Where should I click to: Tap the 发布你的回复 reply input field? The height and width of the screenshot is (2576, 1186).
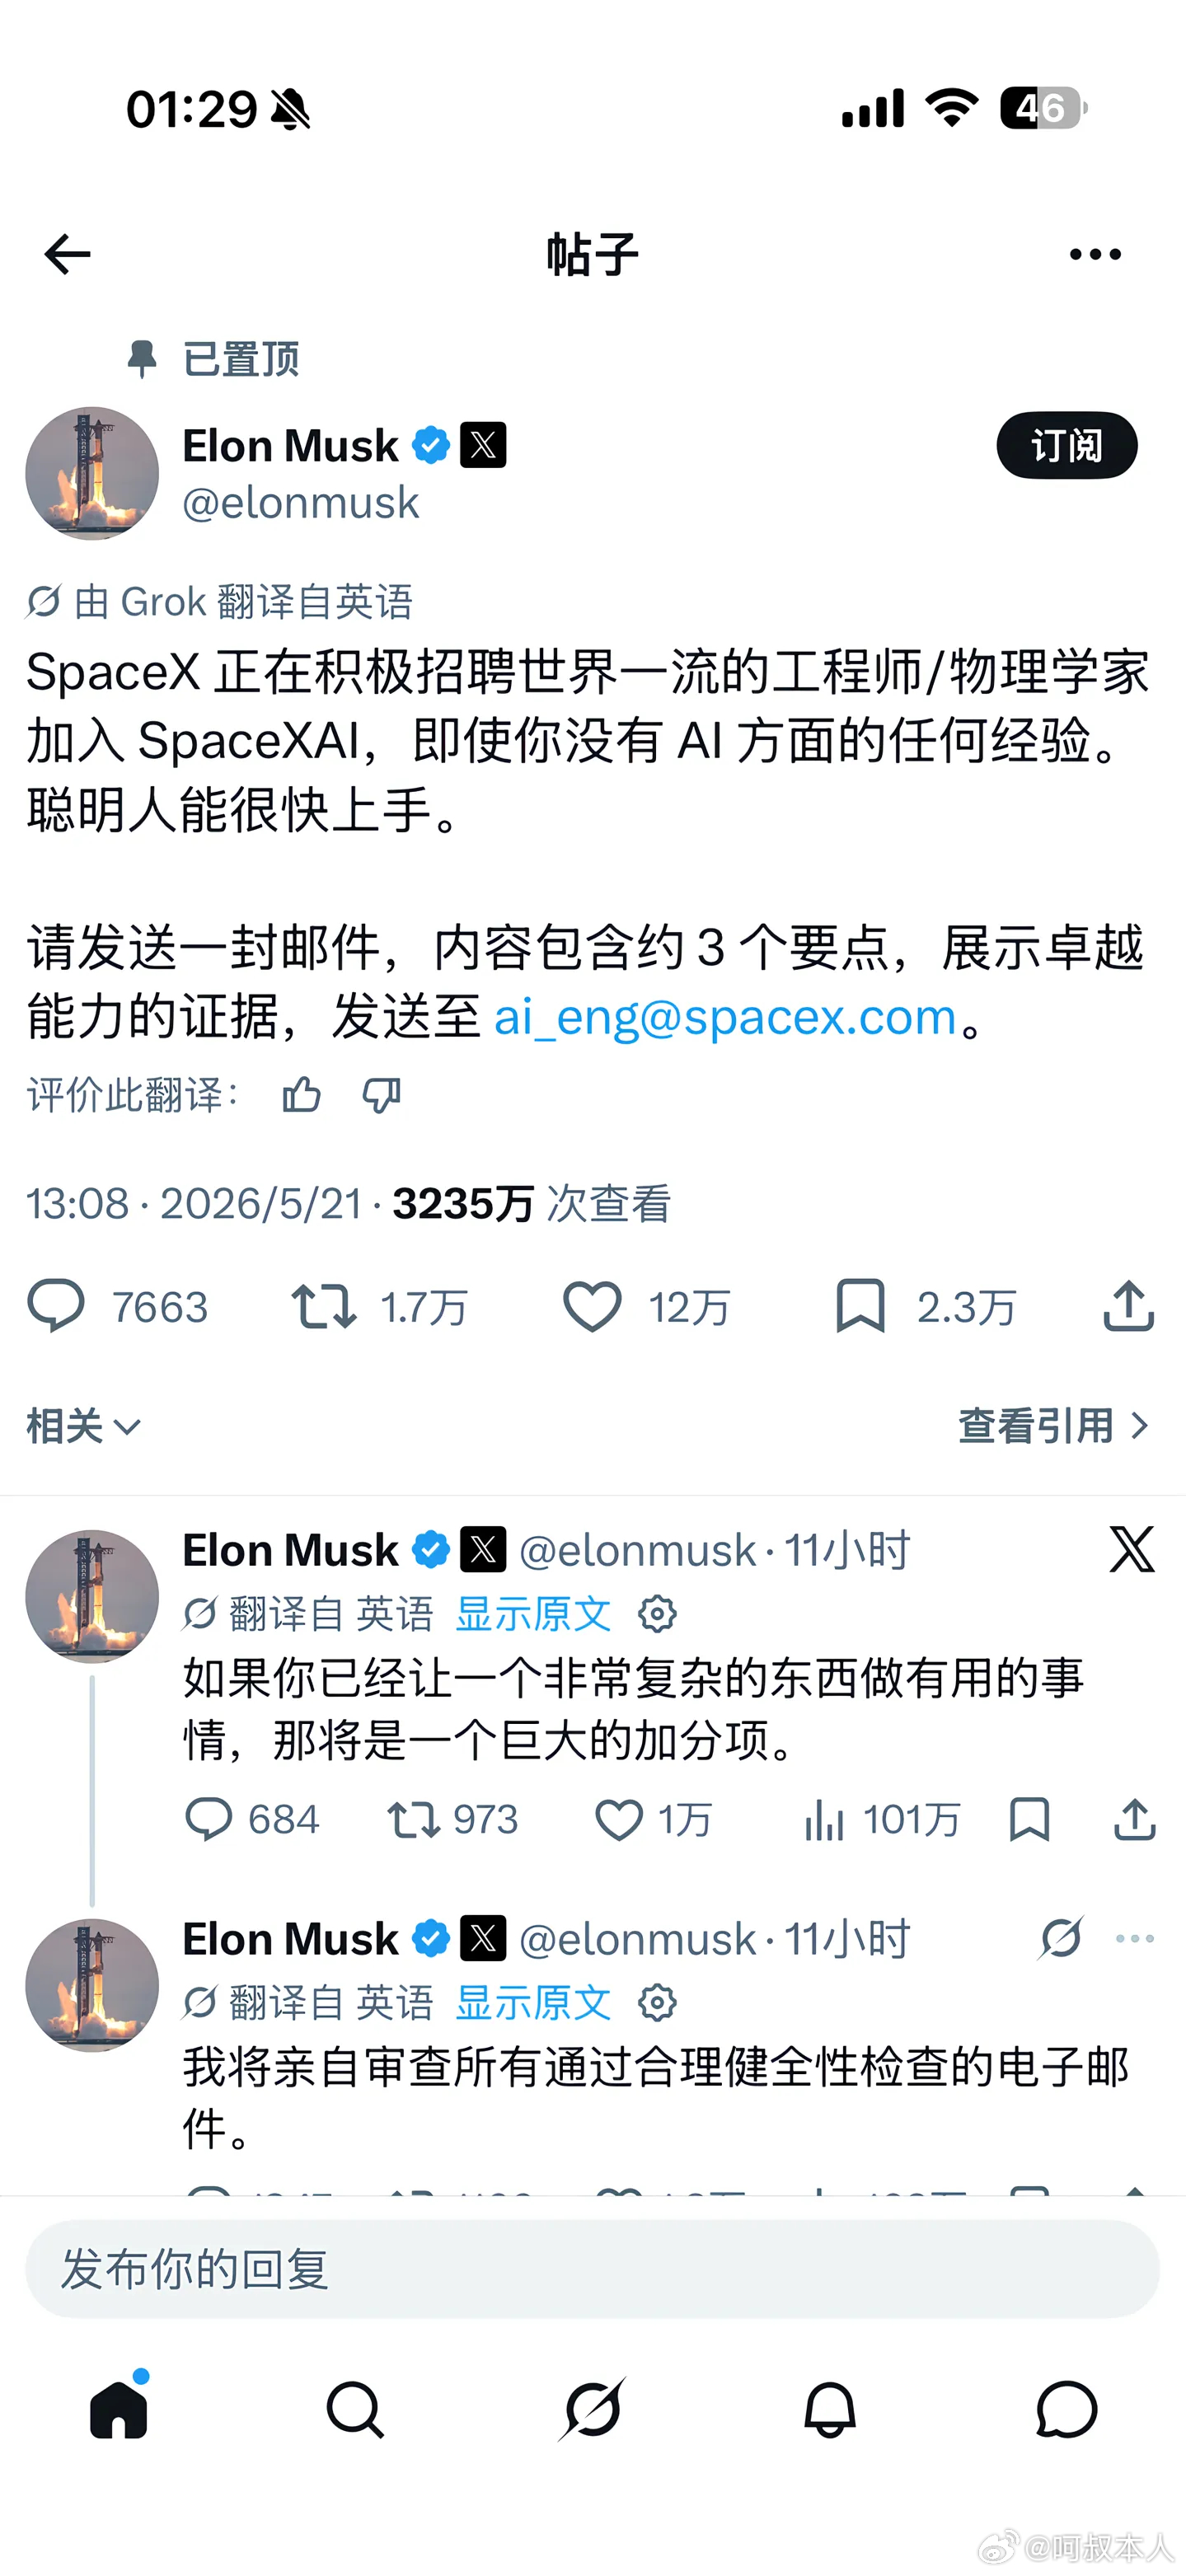[592, 2269]
